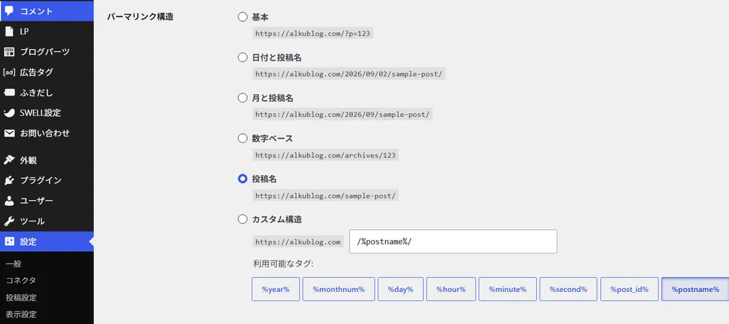Click the 広告タグ [ad] icon
729x324 pixels.
(9, 72)
